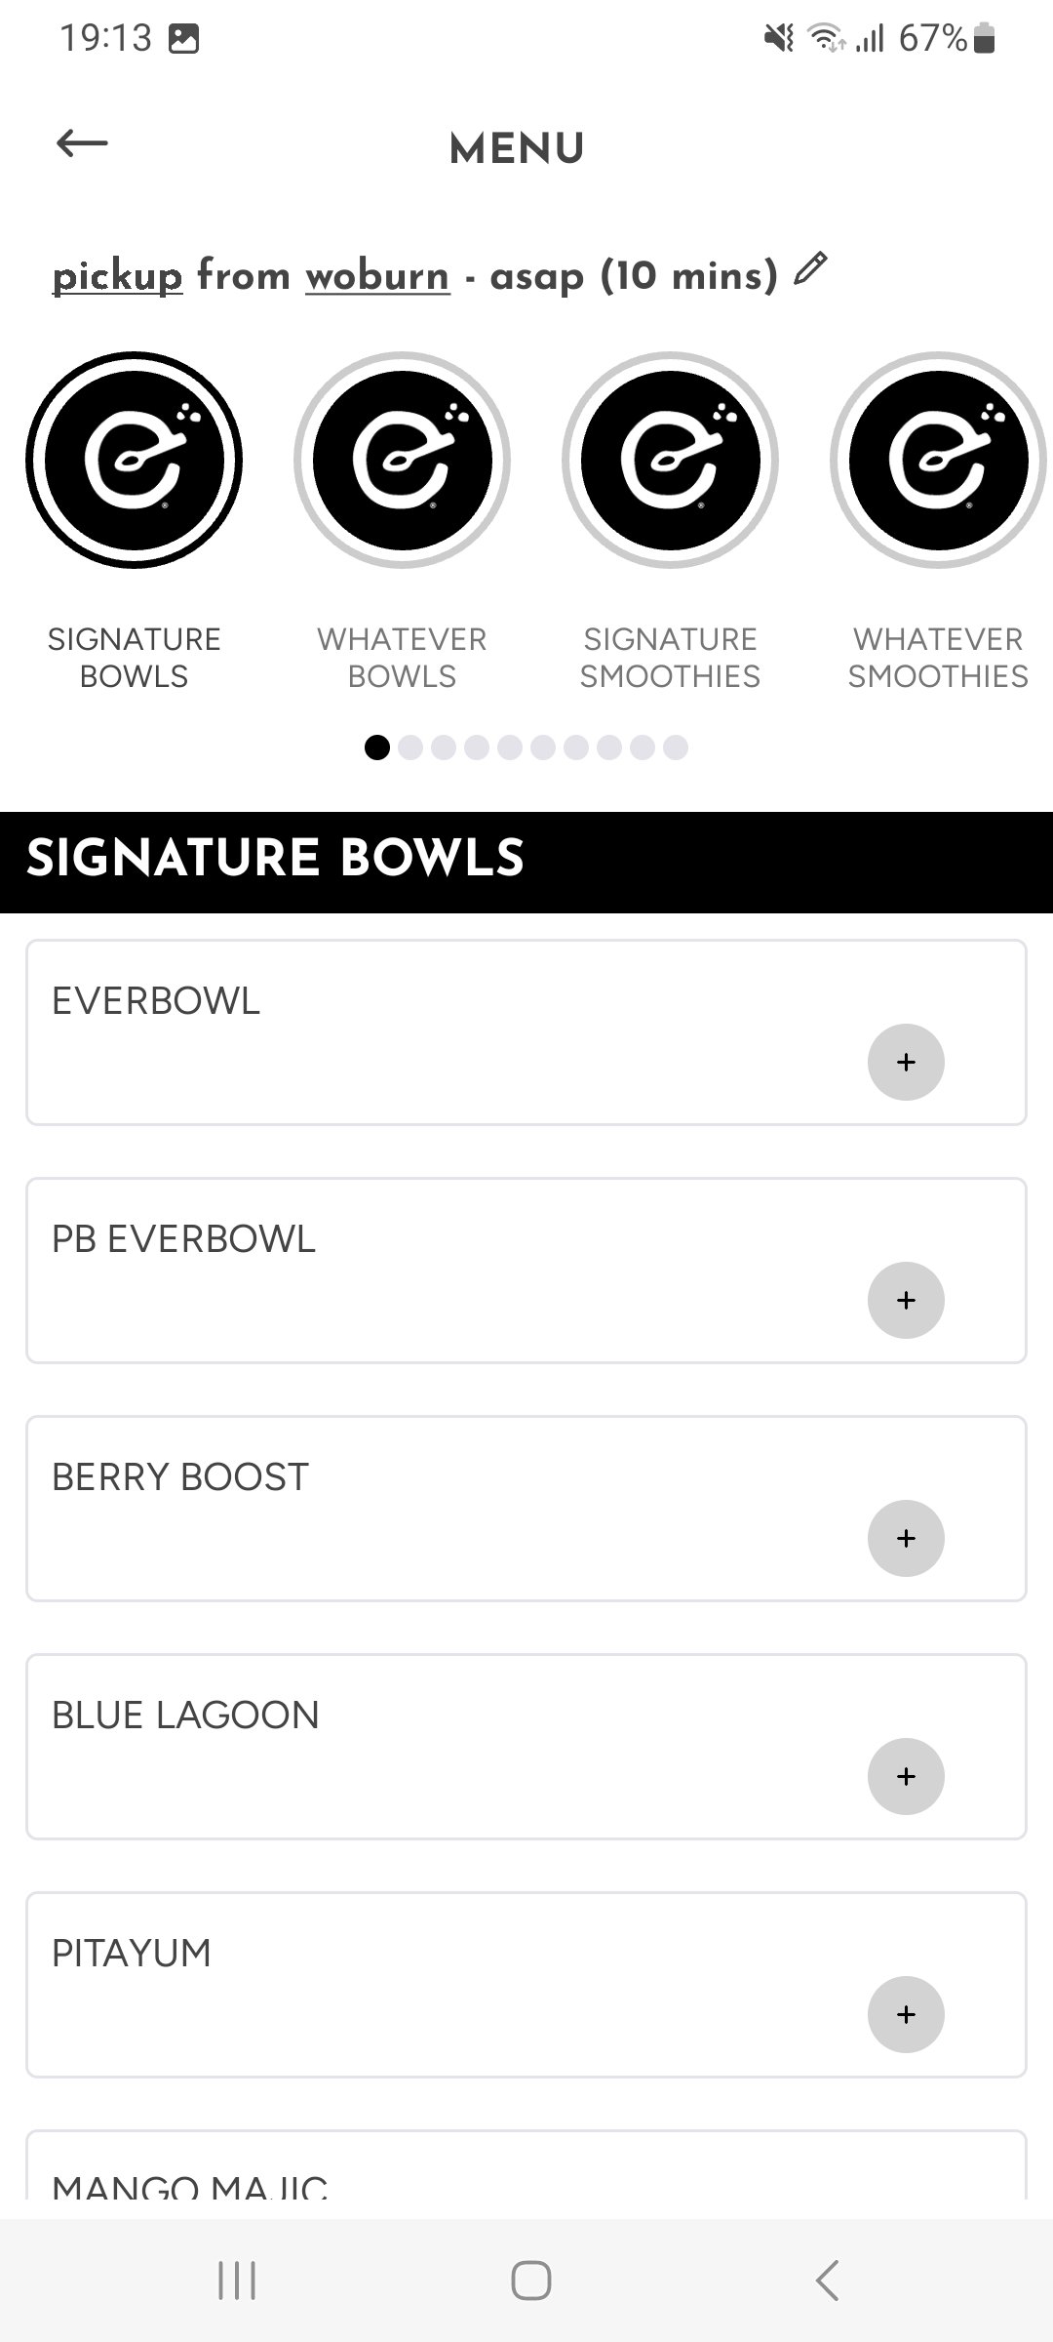Add Berry Boost with the plus icon

906,1538
